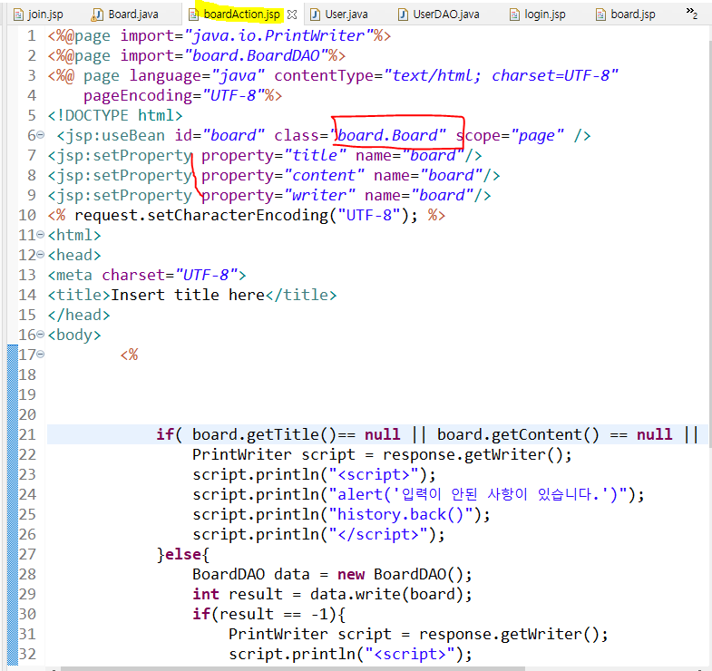The image size is (712, 671).
Task: Collapse the head fold at line 12
Action: pos(41,255)
